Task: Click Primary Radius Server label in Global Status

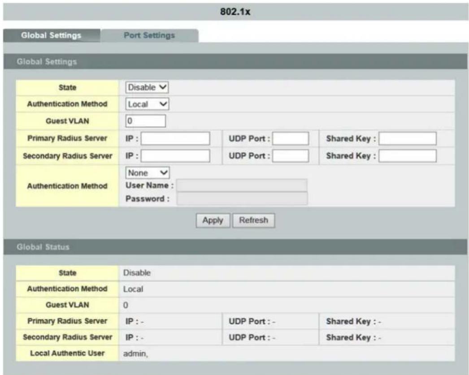Action: click(x=67, y=321)
